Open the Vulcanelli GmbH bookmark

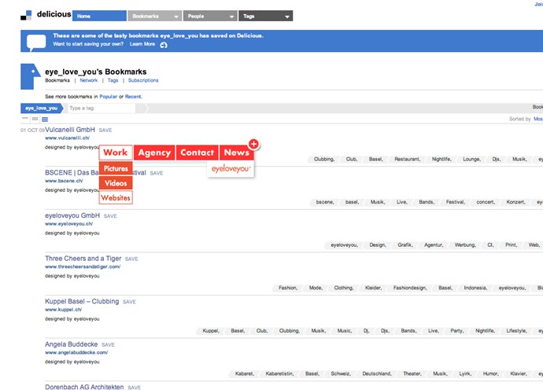tap(70, 130)
